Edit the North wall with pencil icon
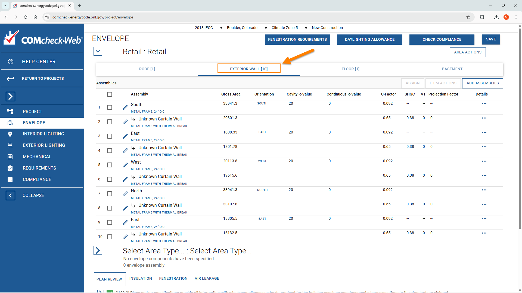 [x=125, y=194]
